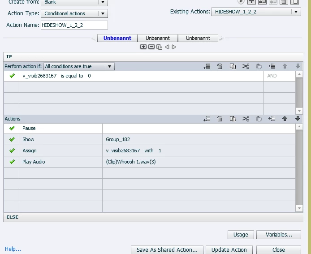Select the Show action cell
Viewport: 311px width, 254px height.
[x=60, y=139]
